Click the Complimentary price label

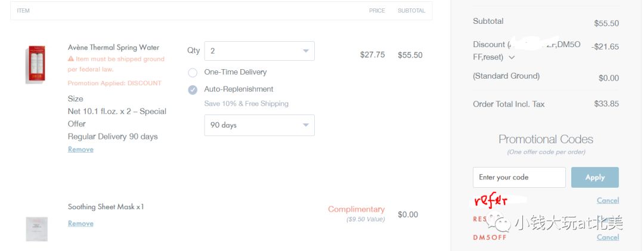click(356, 209)
